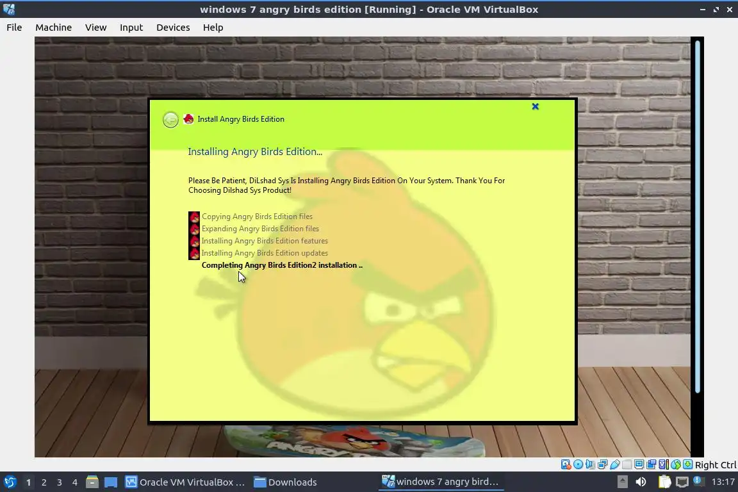The image size is (738, 492).
Task: Open the volume control tray icon
Action: tap(641, 482)
